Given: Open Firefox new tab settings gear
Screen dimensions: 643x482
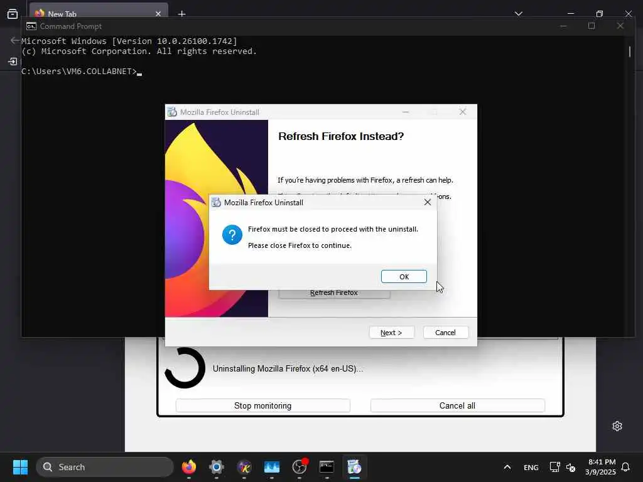Looking at the screenshot, I should point(617,426).
